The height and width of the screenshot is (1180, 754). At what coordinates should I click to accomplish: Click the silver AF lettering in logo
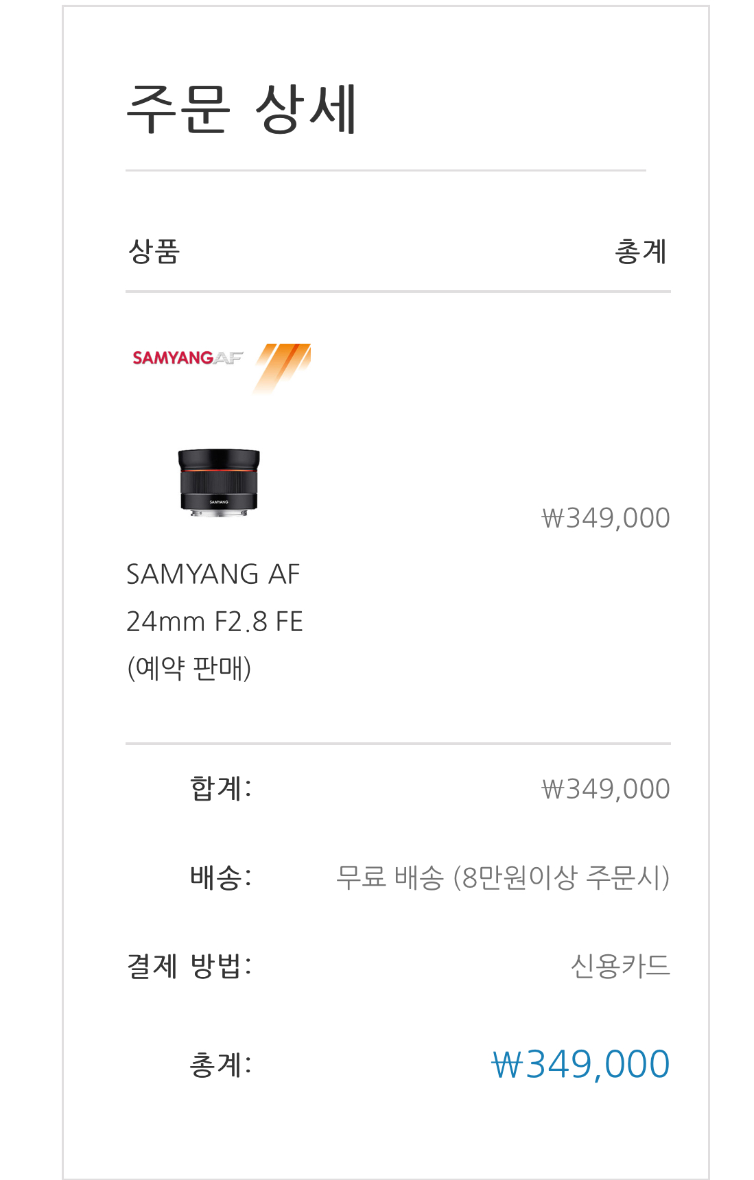click(228, 358)
